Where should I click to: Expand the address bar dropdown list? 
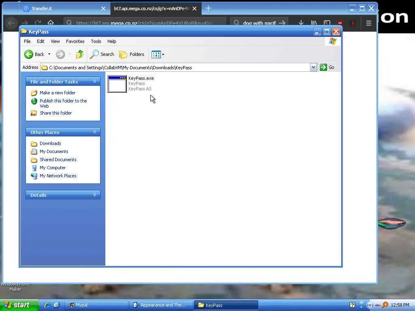click(x=313, y=68)
